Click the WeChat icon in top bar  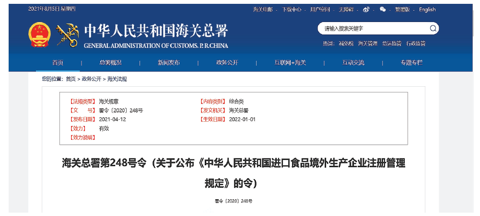coord(382,10)
